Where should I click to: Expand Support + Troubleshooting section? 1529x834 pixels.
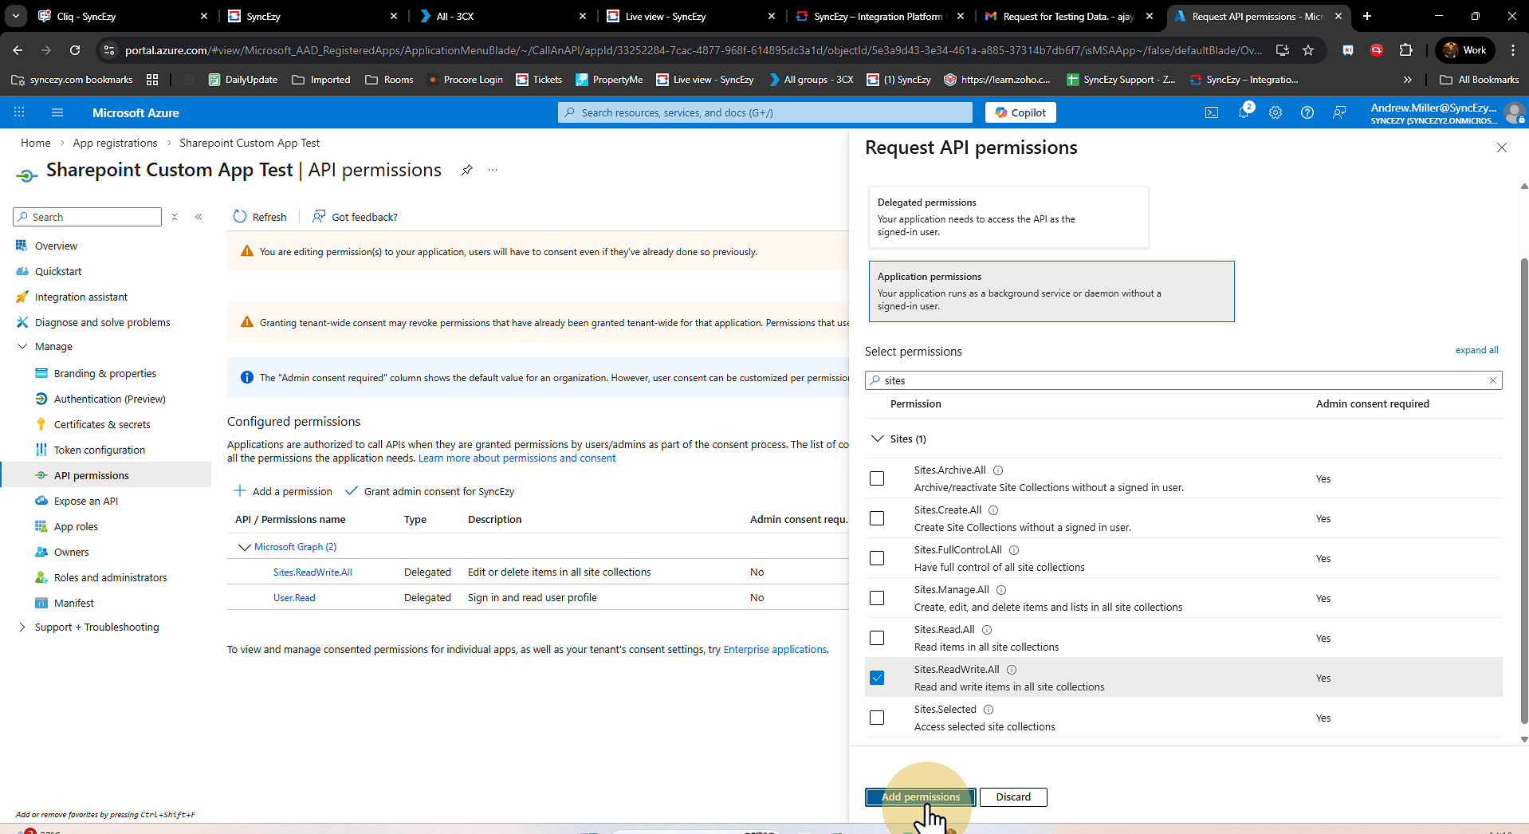click(x=22, y=627)
